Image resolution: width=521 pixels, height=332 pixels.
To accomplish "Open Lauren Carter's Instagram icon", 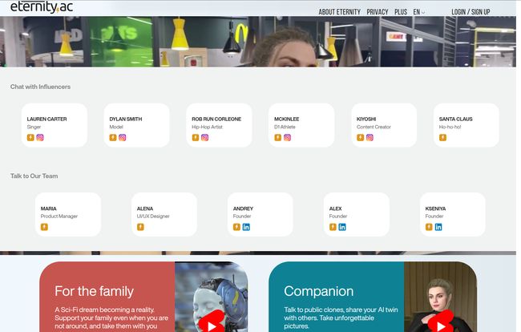I will coord(40,138).
